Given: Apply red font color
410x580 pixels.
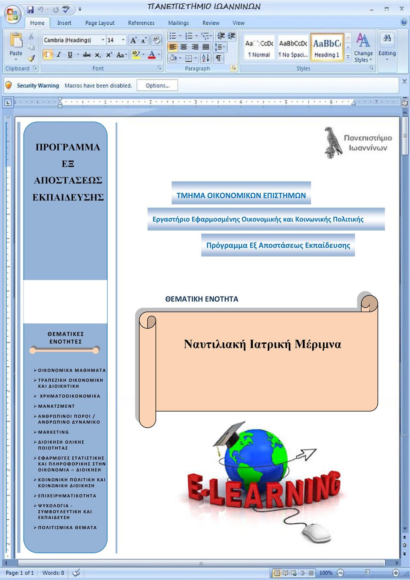Looking at the screenshot, I should pyautogui.click(x=152, y=55).
